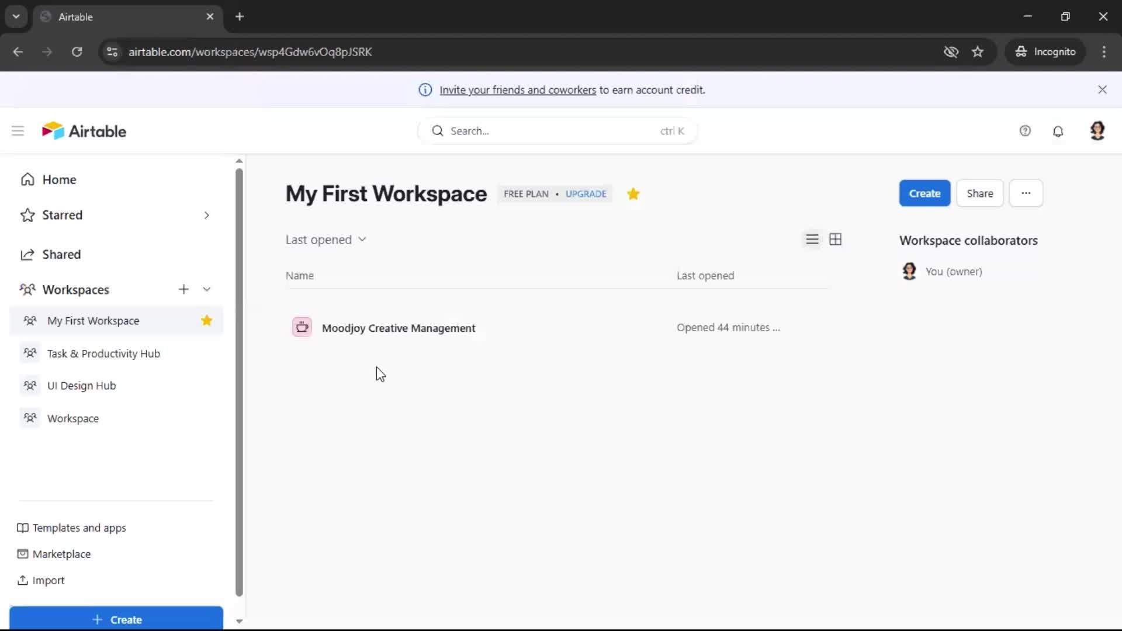1122x631 pixels.
Task: Click the browser back button
Action: [x=18, y=52]
